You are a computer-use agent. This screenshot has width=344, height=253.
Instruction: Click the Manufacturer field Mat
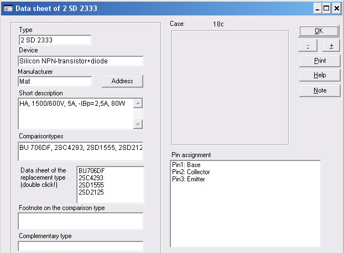(x=55, y=82)
